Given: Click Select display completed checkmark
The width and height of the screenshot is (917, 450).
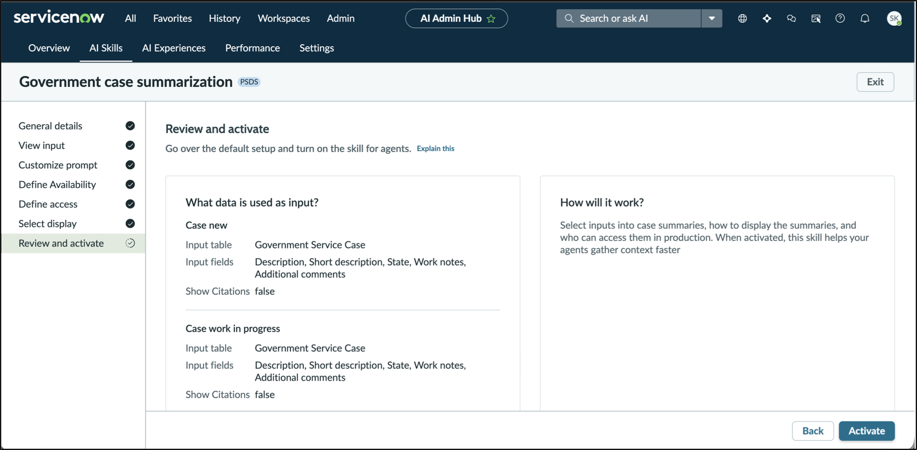Looking at the screenshot, I should point(130,223).
